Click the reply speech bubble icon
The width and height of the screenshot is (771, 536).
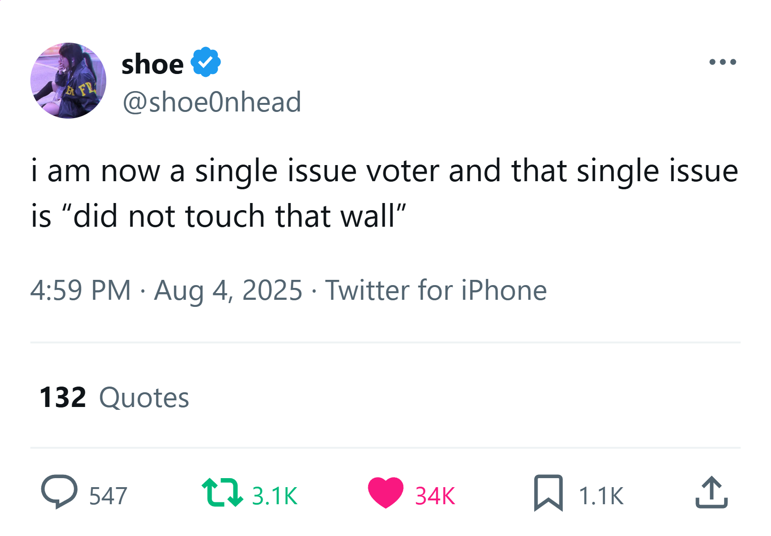[x=59, y=492]
